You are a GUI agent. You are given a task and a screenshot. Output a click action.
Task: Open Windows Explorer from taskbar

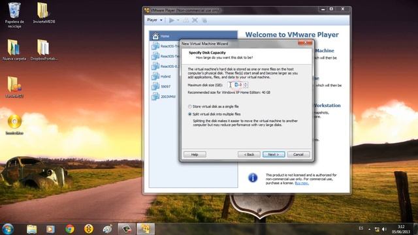tap(31, 229)
